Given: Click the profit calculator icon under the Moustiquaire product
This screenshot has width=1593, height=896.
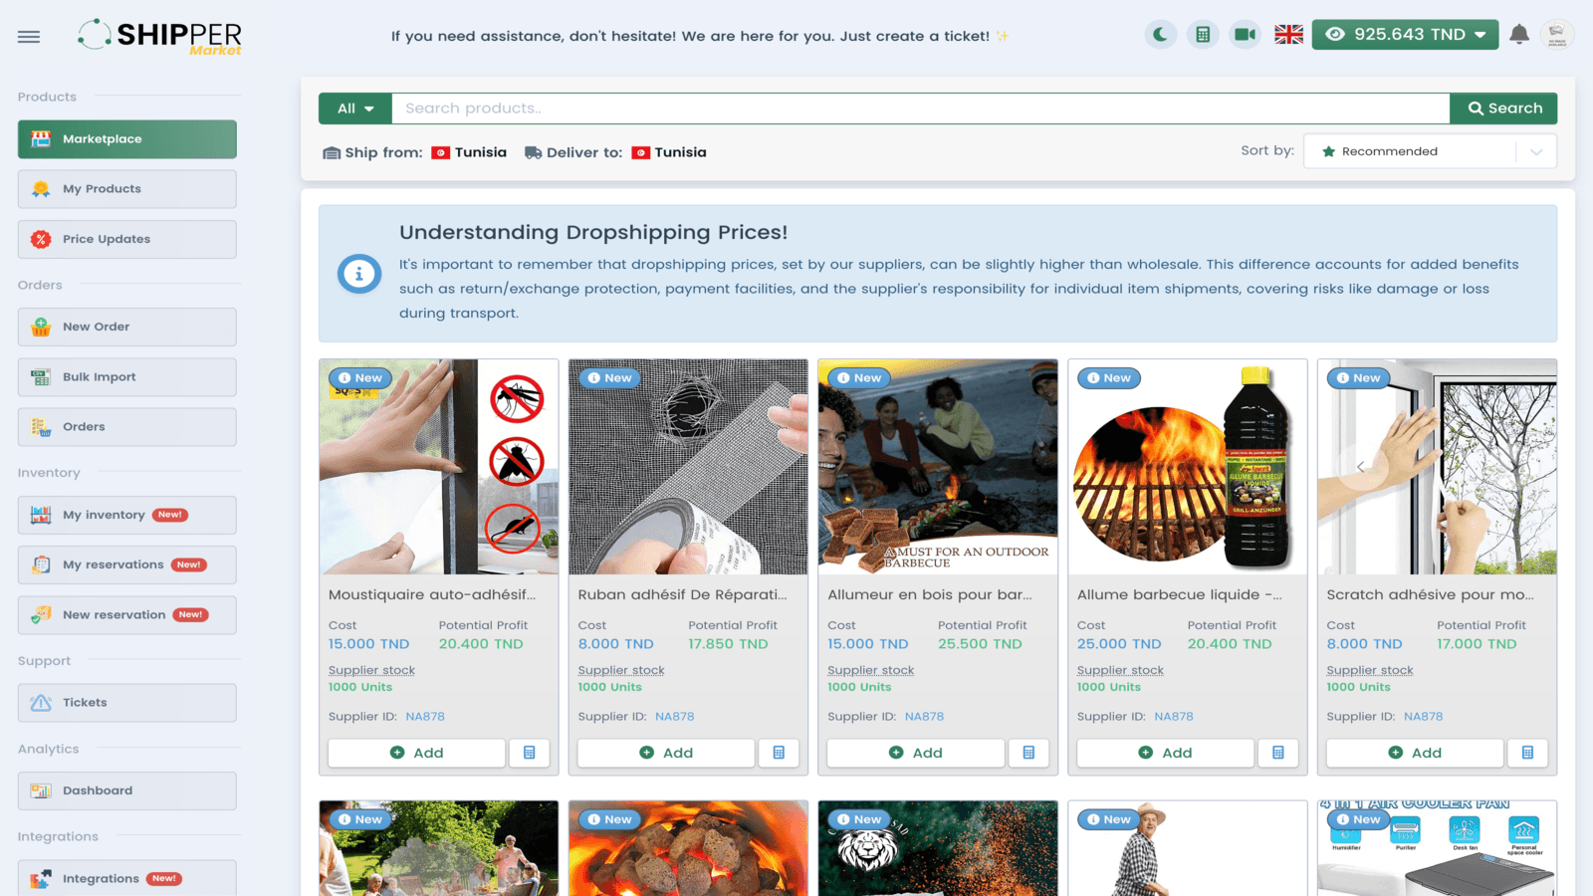Looking at the screenshot, I should (x=530, y=753).
